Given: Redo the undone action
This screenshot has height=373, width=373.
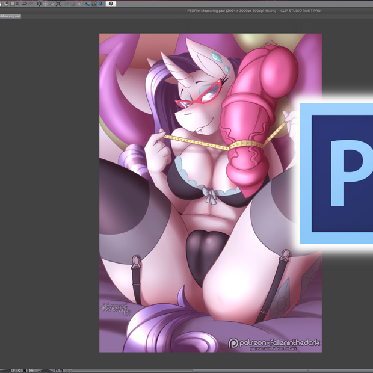Looking at the screenshot, I should (x=31, y=4).
